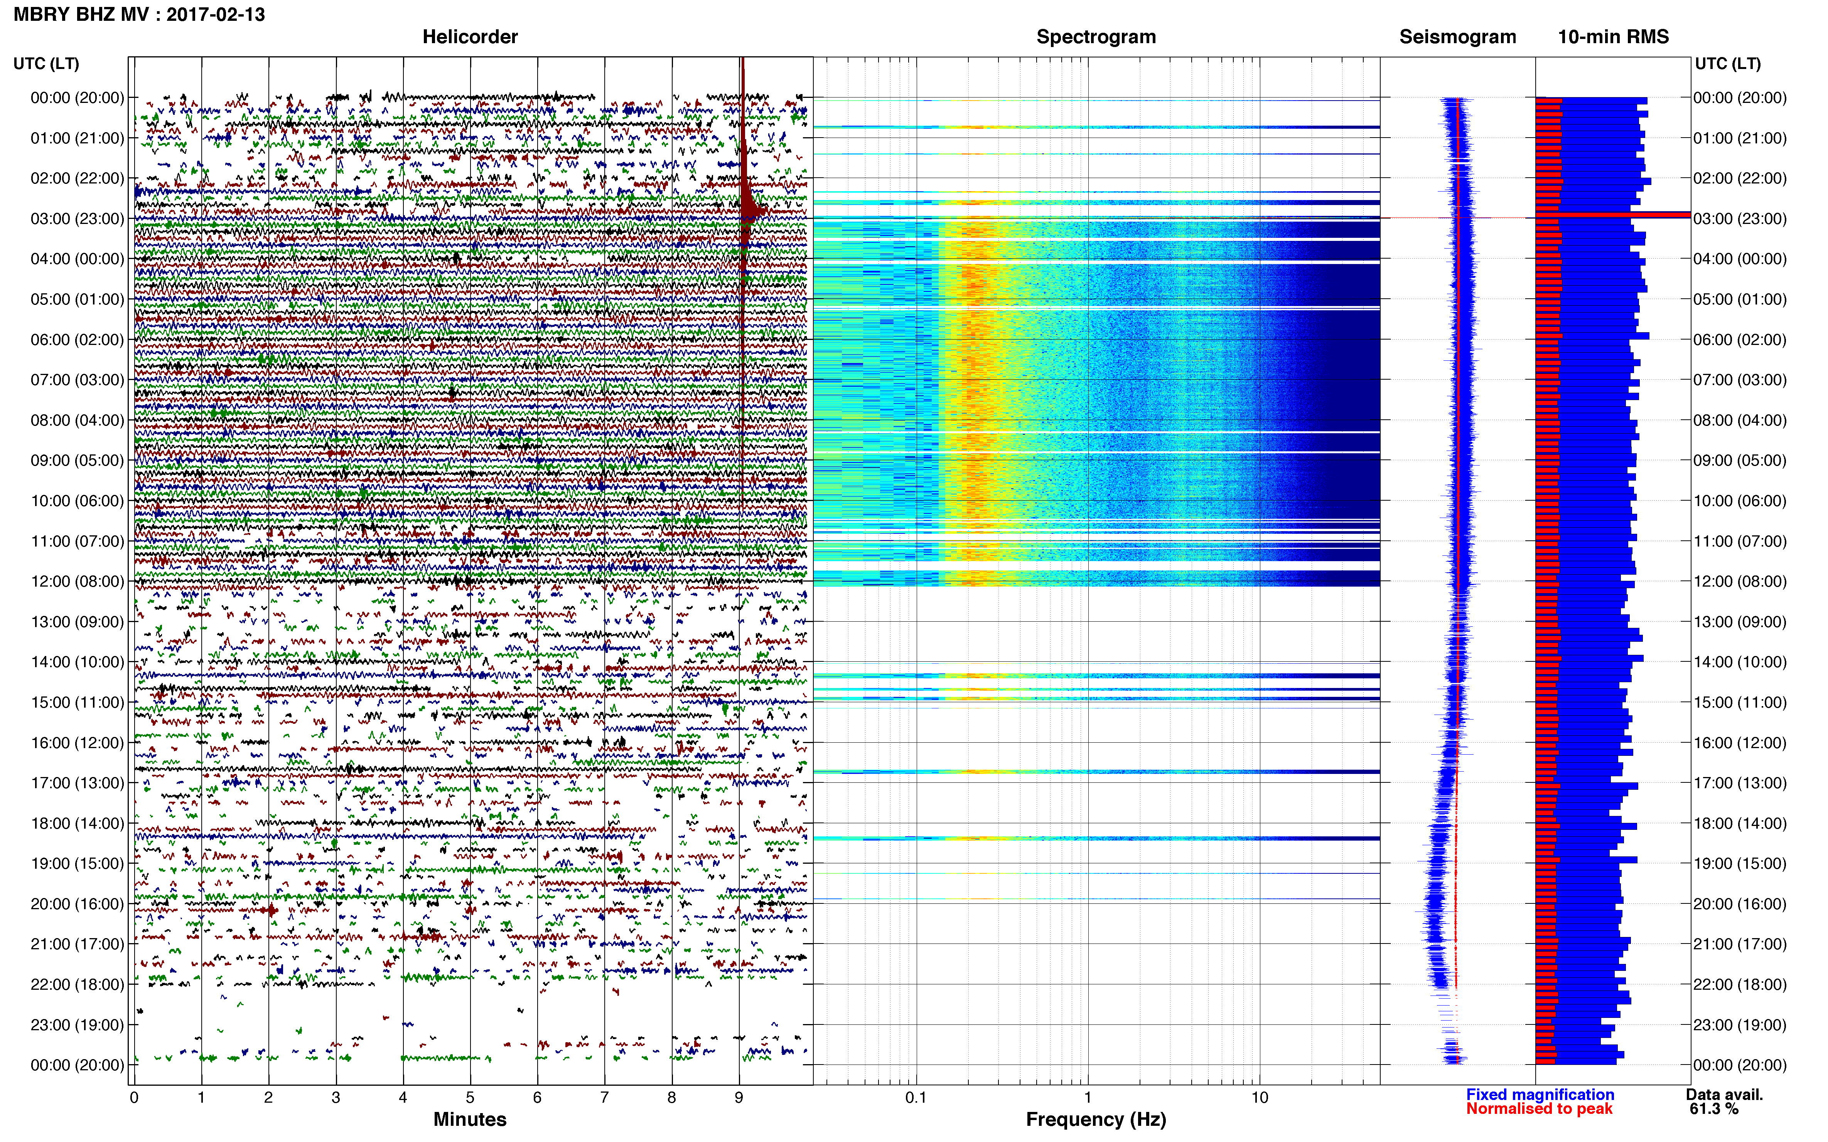Click the 'Frequency (Hz)' axis label
The height and width of the screenshot is (1142, 1828).
click(1096, 1119)
